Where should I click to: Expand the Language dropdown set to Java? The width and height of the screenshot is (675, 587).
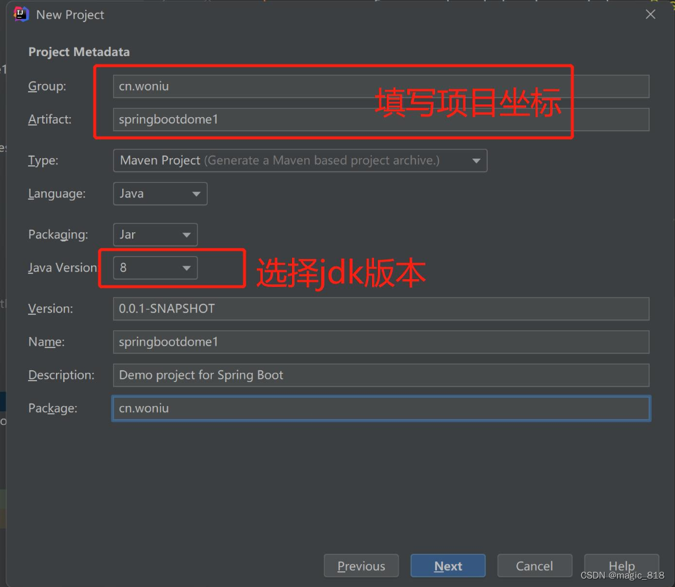[x=160, y=194]
